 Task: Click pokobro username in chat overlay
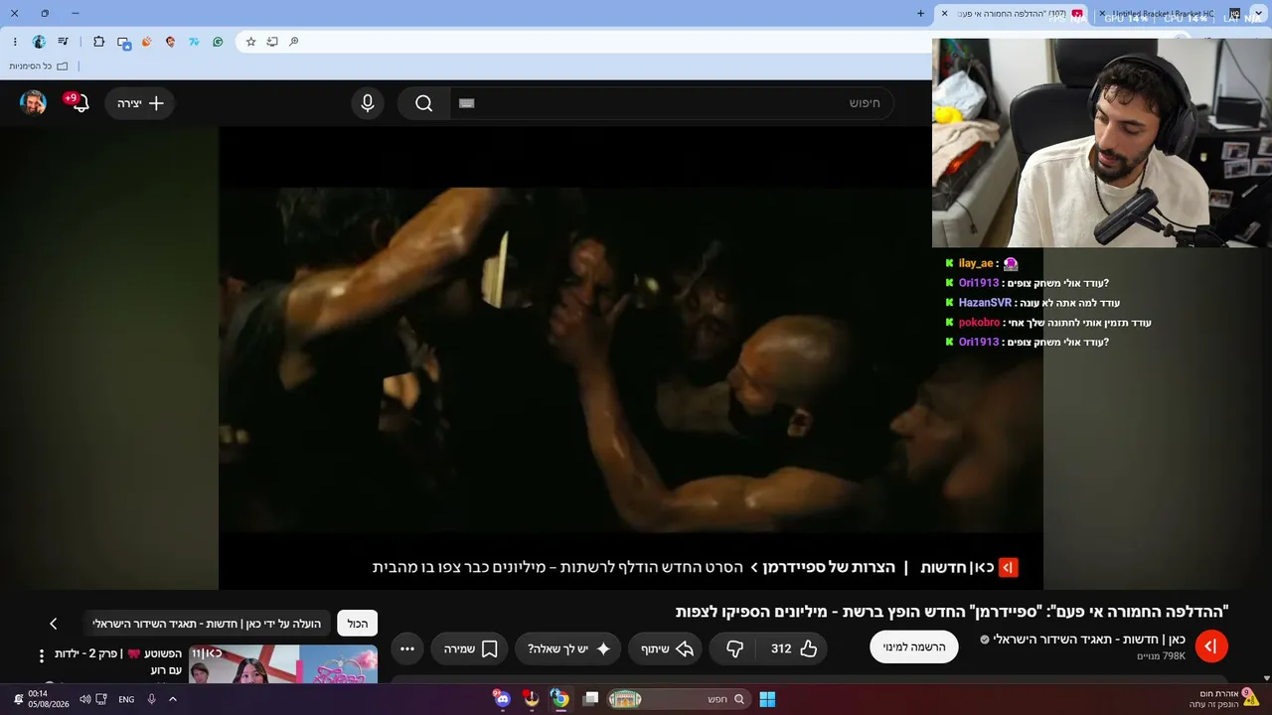979,323
